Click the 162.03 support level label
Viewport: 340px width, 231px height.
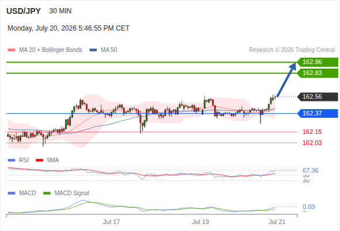click(x=312, y=143)
